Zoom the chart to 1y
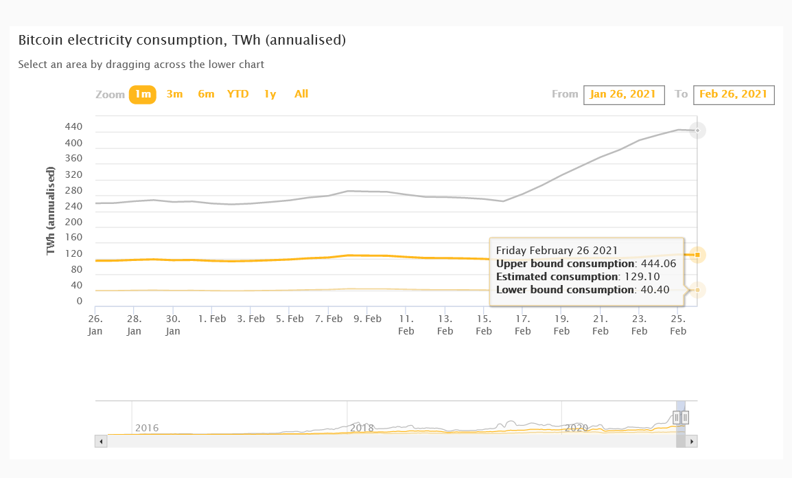The height and width of the screenshot is (478, 792). 270,94
